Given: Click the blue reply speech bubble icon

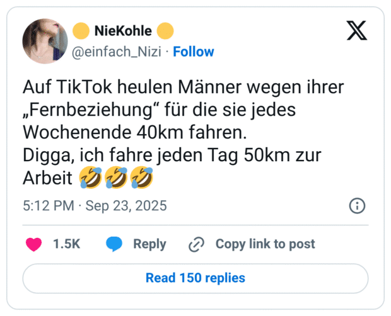Looking at the screenshot, I should coord(114,244).
